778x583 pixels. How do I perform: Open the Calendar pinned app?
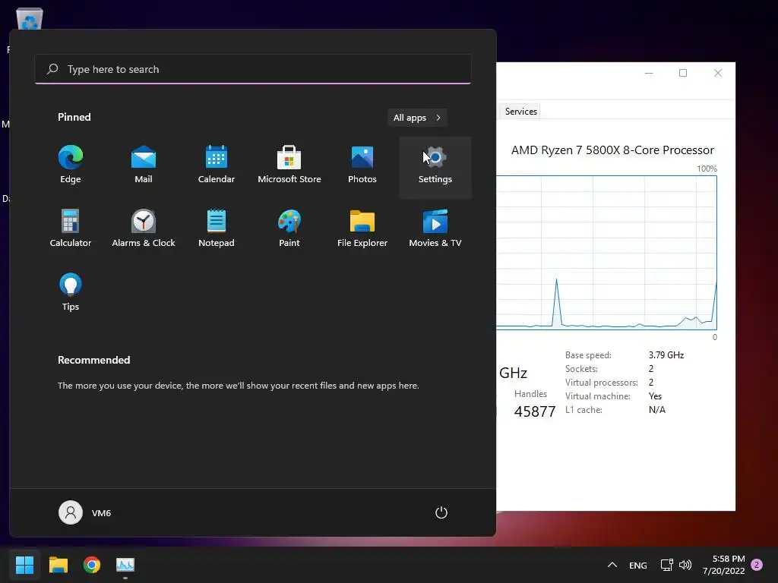pos(217,165)
